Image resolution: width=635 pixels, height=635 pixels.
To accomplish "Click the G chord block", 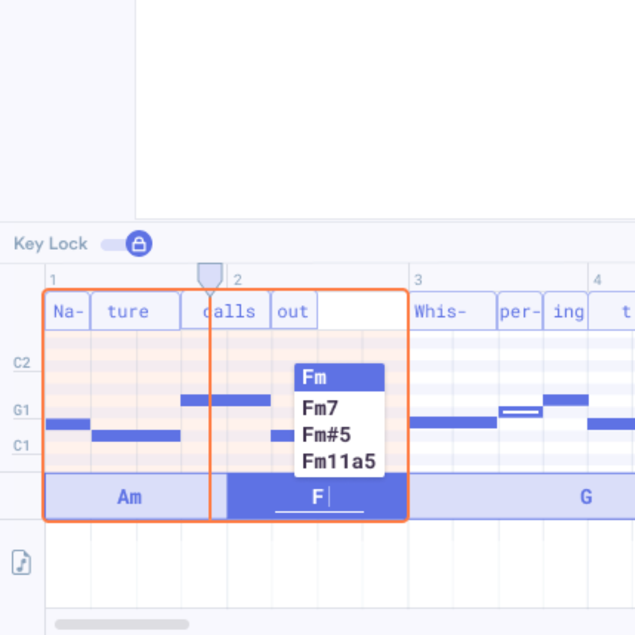I will tap(585, 497).
